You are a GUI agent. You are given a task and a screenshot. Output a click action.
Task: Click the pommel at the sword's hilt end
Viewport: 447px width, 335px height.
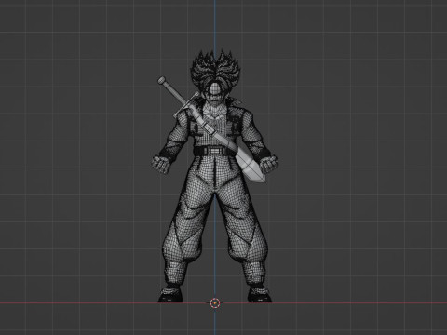pos(161,81)
